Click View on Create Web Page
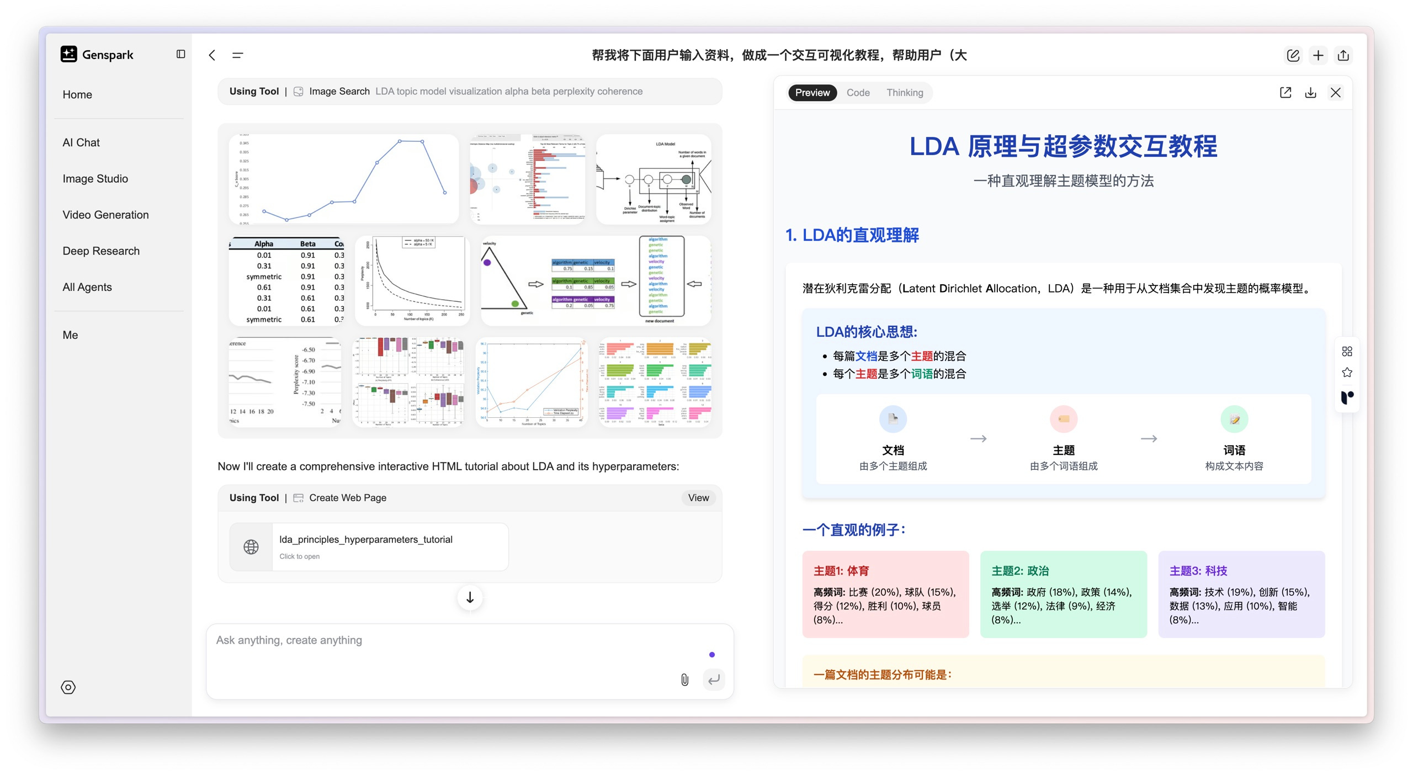Image resolution: width=1413 pixels, height=775 pixels. 698,497
